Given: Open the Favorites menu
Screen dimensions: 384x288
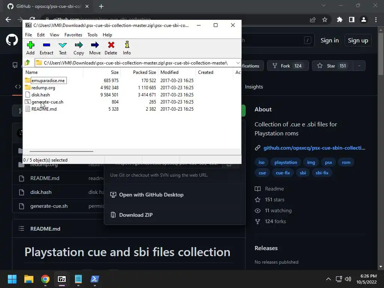Looking at the screenshot, I should pos(73,35).
